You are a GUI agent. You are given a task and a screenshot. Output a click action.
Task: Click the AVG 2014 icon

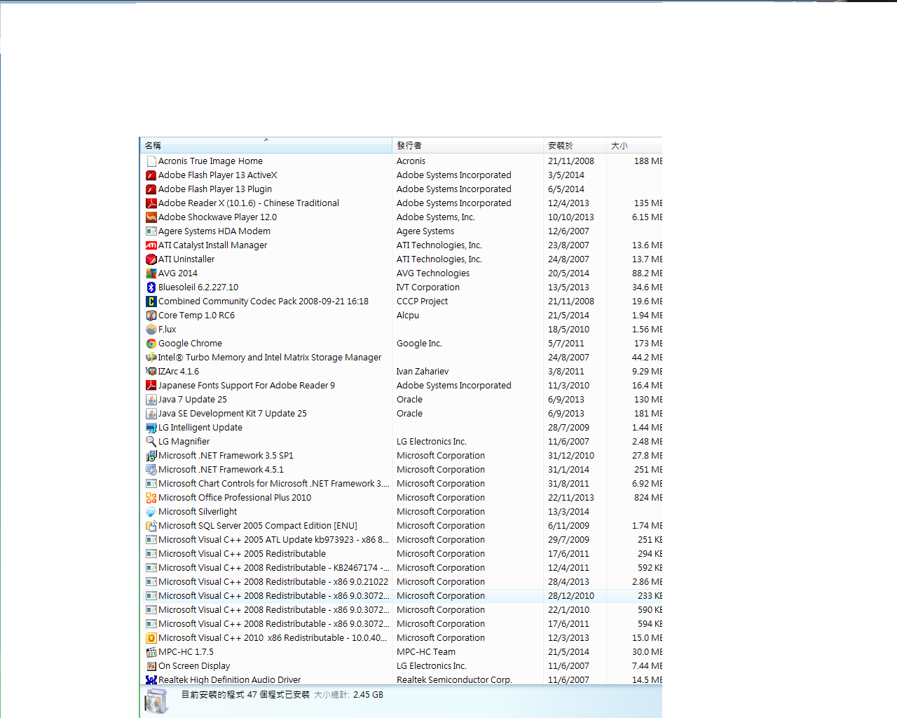coord(151,273)
